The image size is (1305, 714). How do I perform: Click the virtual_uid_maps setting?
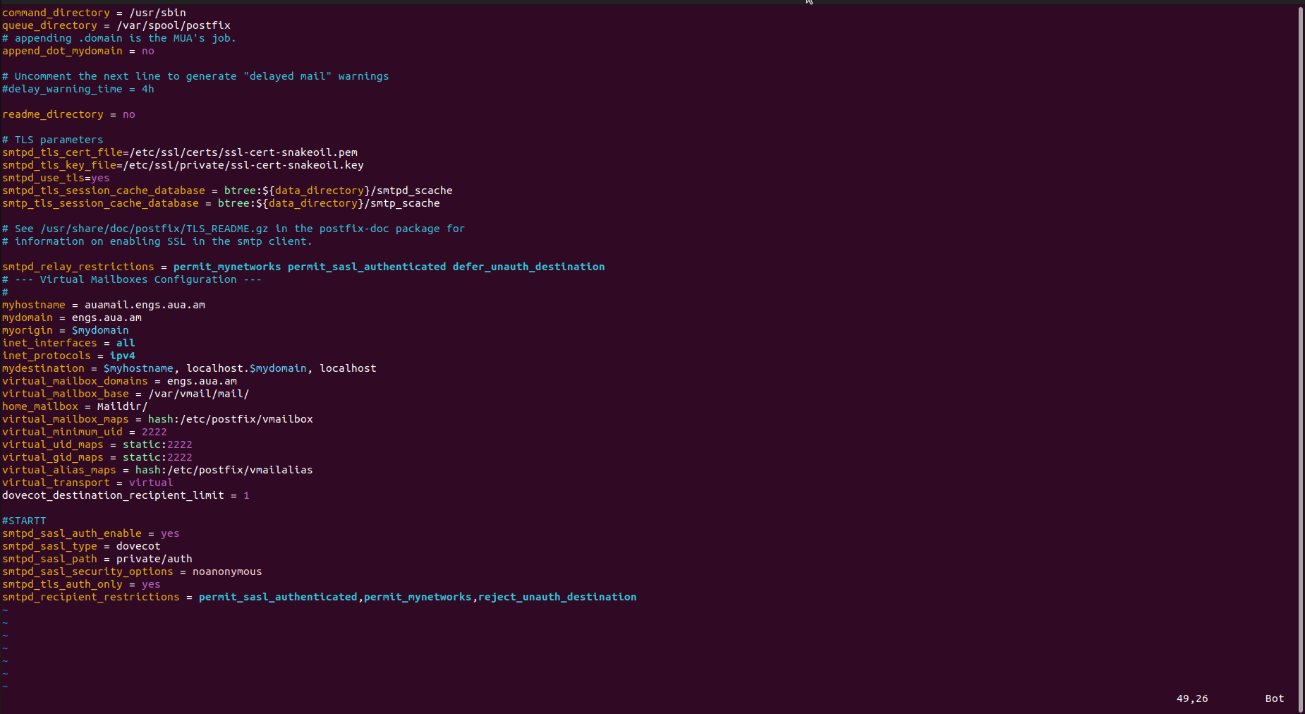pyautogui.click(x=53, y=444)
